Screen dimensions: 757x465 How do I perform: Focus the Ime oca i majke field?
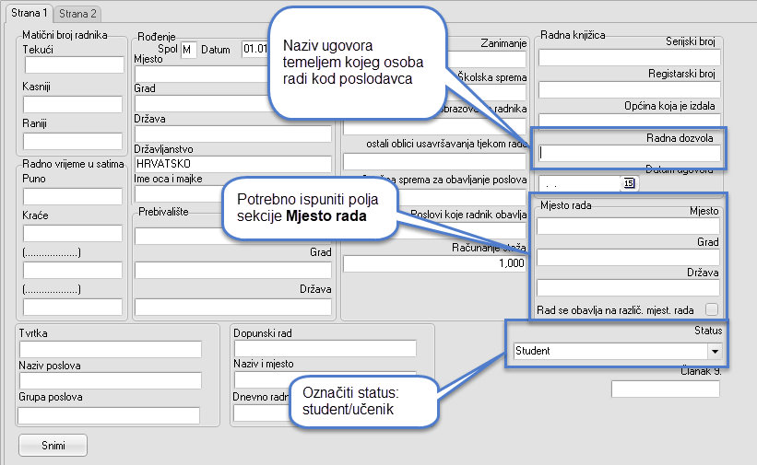click(179, 194)
